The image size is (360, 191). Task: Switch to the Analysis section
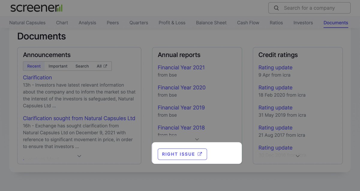(x=87, y=23)
